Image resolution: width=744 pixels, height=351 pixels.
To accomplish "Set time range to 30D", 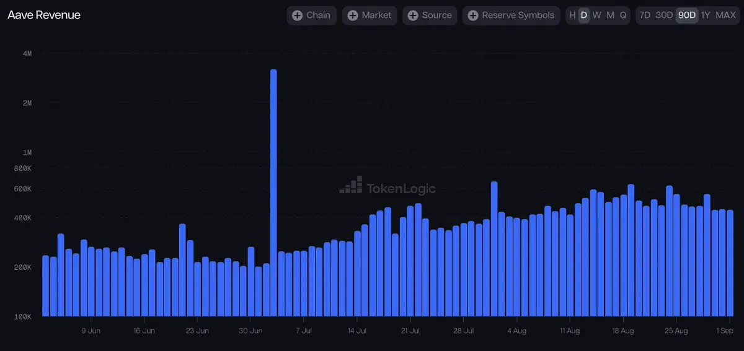I will 664,15.
